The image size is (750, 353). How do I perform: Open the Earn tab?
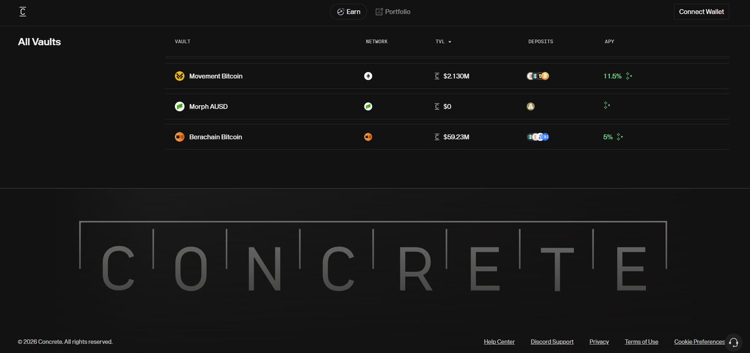[349, 12]
